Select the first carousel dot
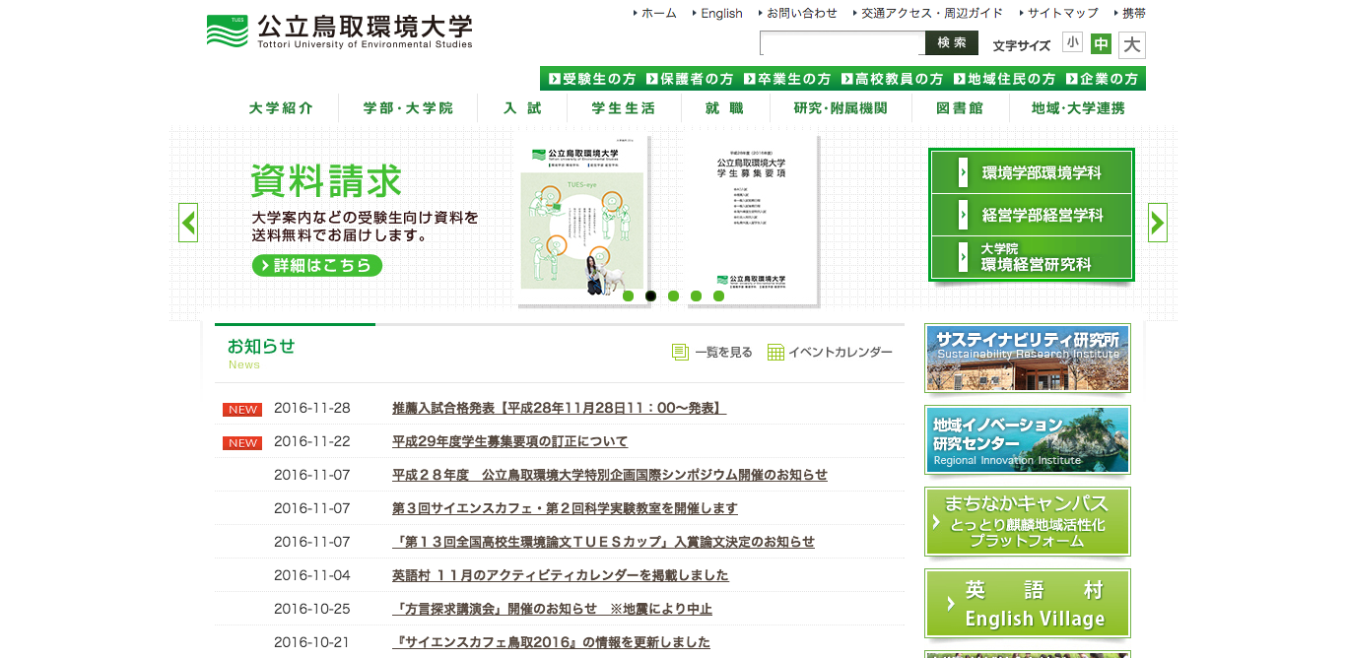This screenshot has height=658, width=1346. coord(628,296)
